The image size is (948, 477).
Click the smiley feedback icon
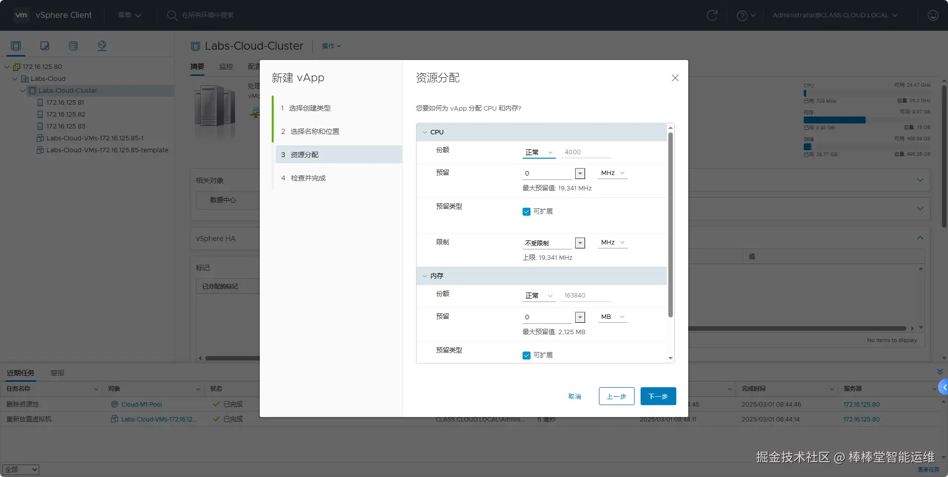point(933,15)
